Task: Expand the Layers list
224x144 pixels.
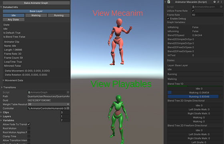Action: coord(1,116)
